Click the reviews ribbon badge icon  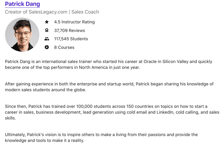(47, 30)
